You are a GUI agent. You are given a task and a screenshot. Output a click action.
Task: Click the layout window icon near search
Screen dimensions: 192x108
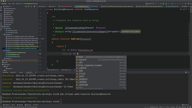[188, 4]
